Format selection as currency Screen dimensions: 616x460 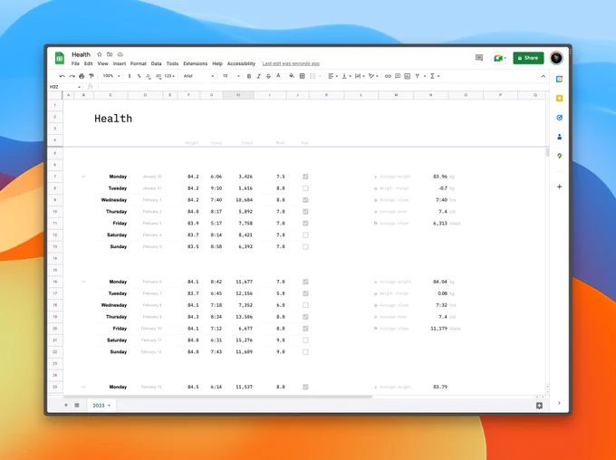click(130, 76)
